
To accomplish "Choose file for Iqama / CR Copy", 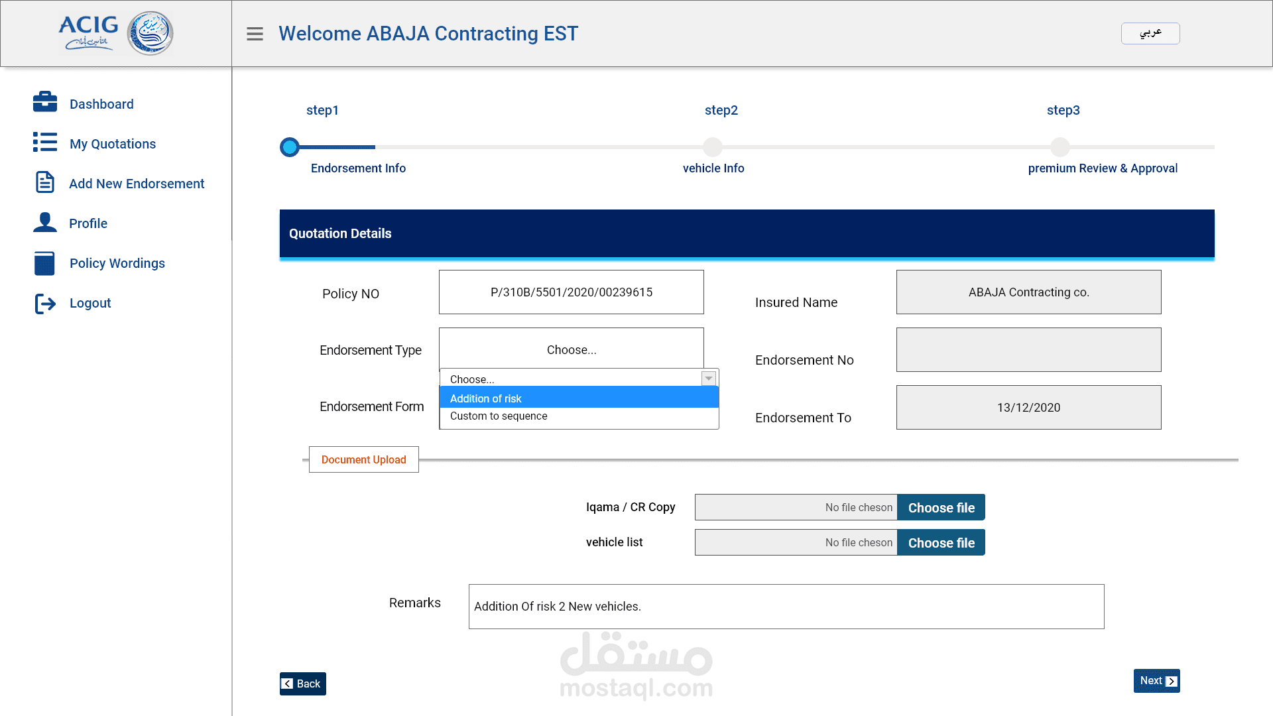I will pos(940,508).
